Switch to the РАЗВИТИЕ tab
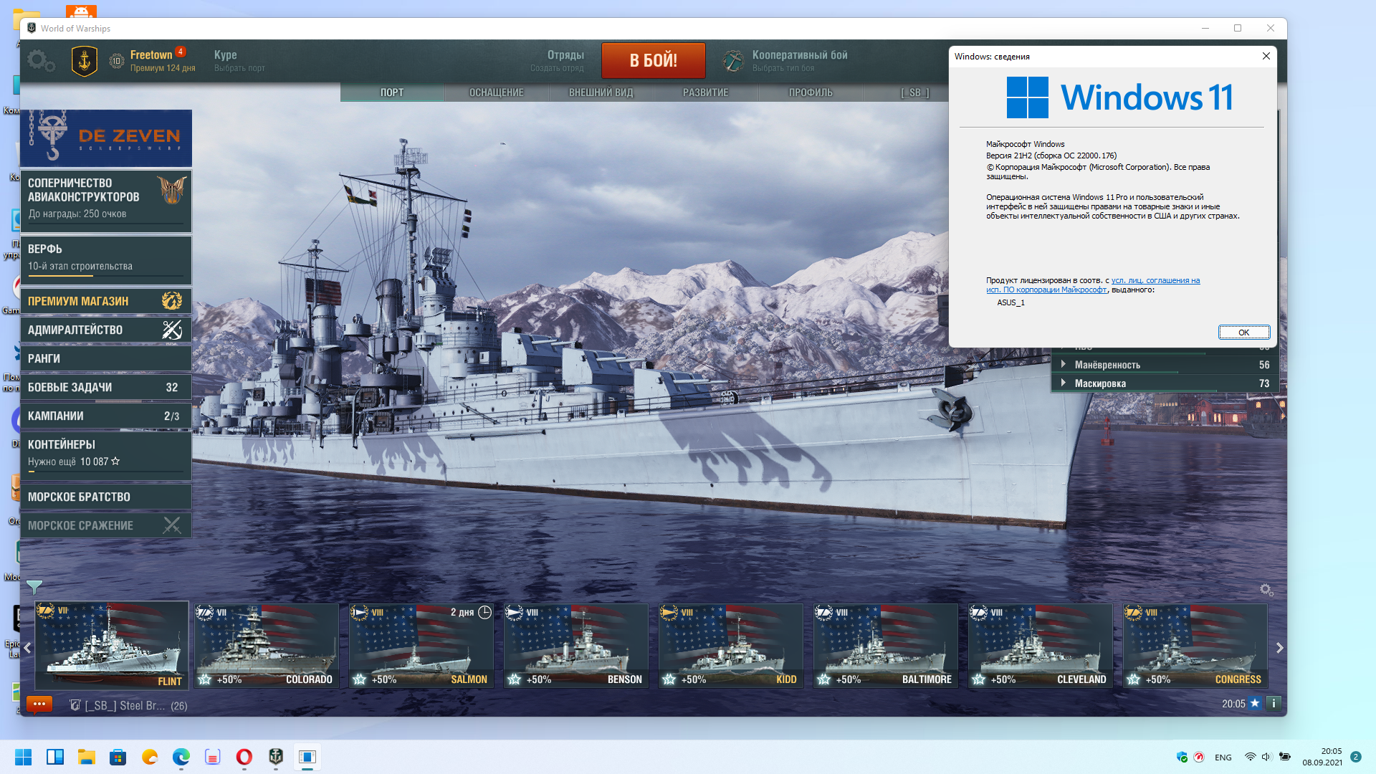Viewport: 1376px width, 774px height. pyautogui.click(x=706, y=92)
